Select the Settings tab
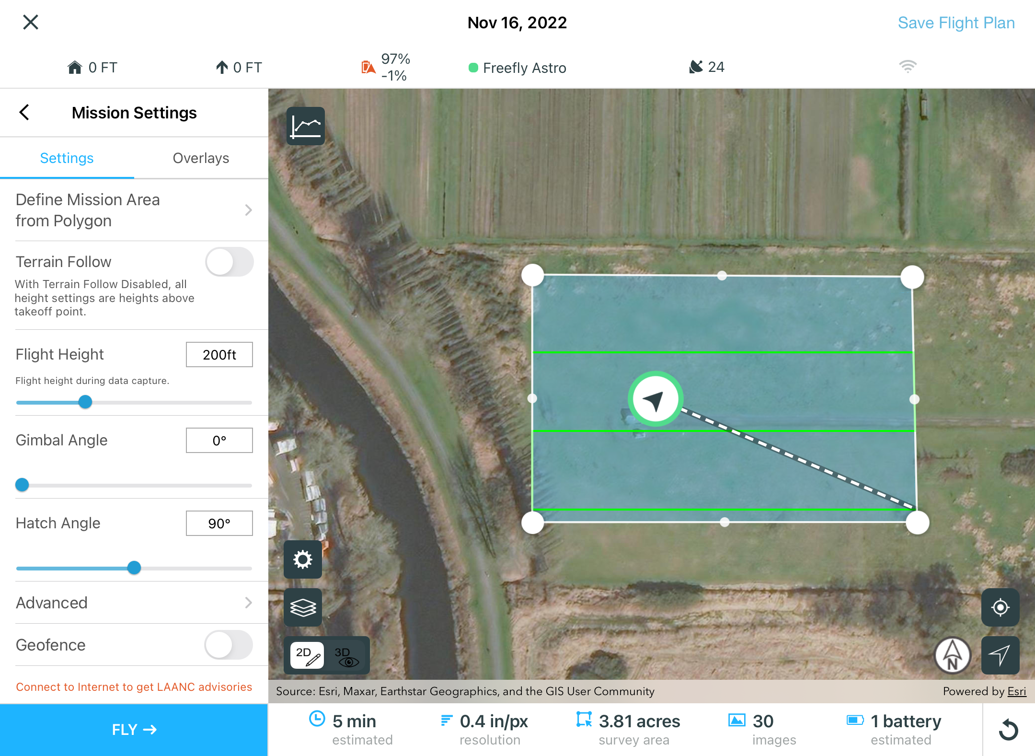Viewport: 1035px width, 756px height. (x=67, y=158)
